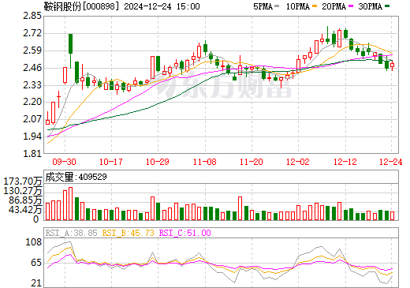Select the 10-29 date axis label
The height and width of the screenshot is (288, 410).
click(x=158, y=162)
